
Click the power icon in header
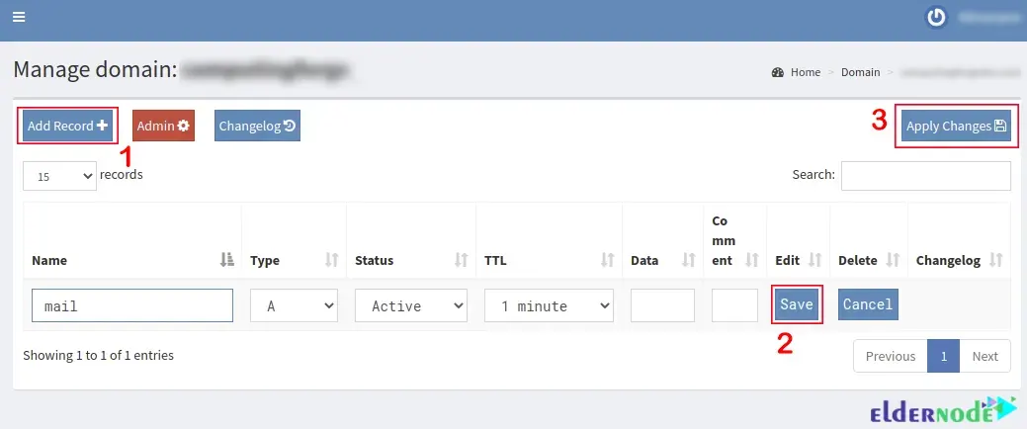click(x=935, y=17)
